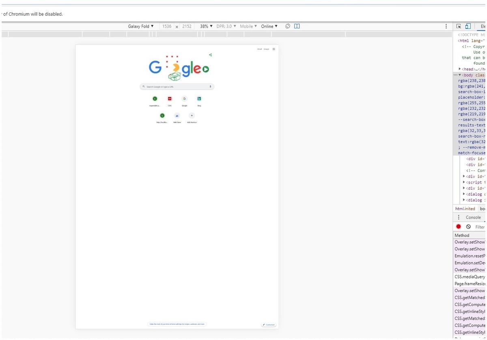Open the Galaxy Fold device dropdown
The height and width of the screenshot is (340, 487).
(x=141, y=26)
